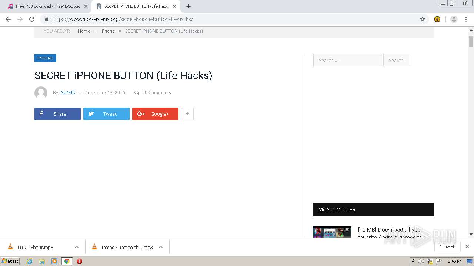Tweet the article on Twitter

tap(106, 114)
